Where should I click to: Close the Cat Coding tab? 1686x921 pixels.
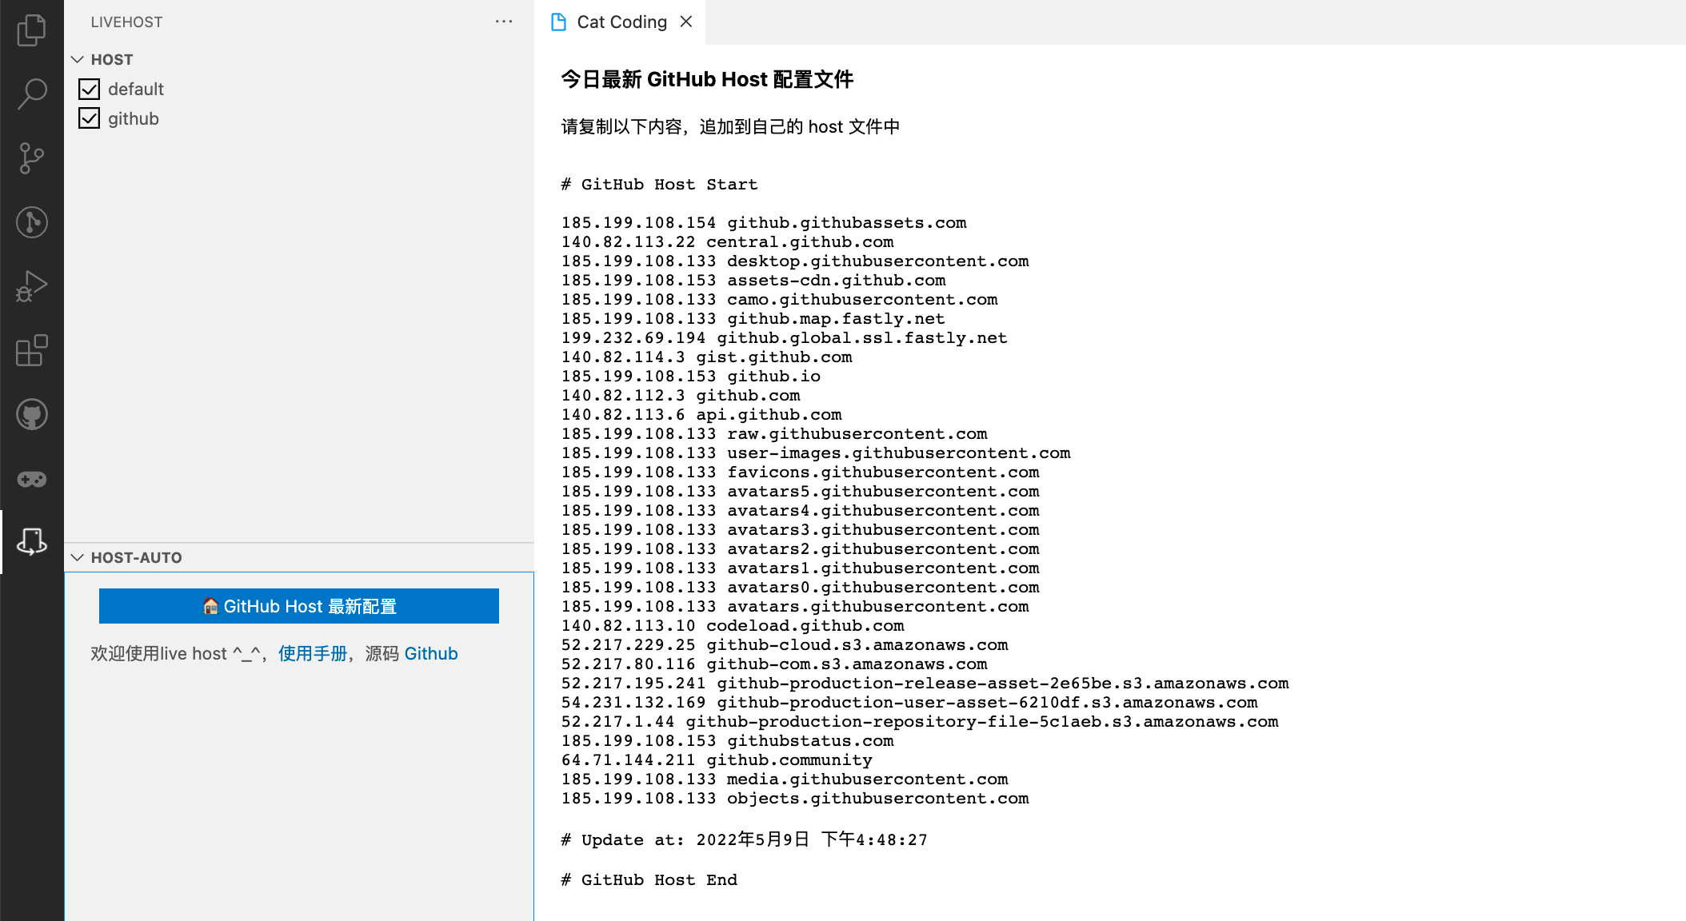[686, 22]
